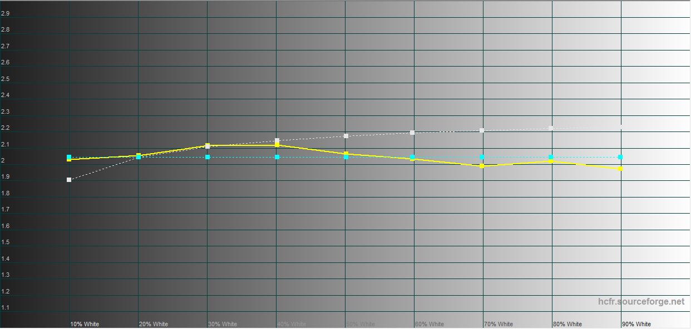Click the yellow data point at 50% White
691x329 pixels.
click(346, 154)
